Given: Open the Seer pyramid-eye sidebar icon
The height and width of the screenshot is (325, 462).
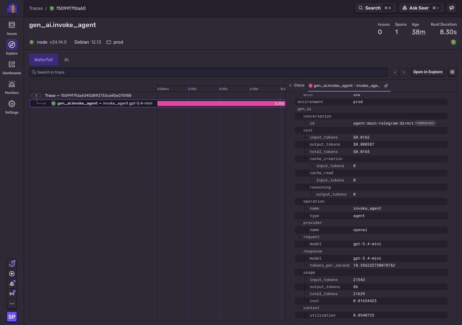Looking at the screenshot, I should point(12,283).
